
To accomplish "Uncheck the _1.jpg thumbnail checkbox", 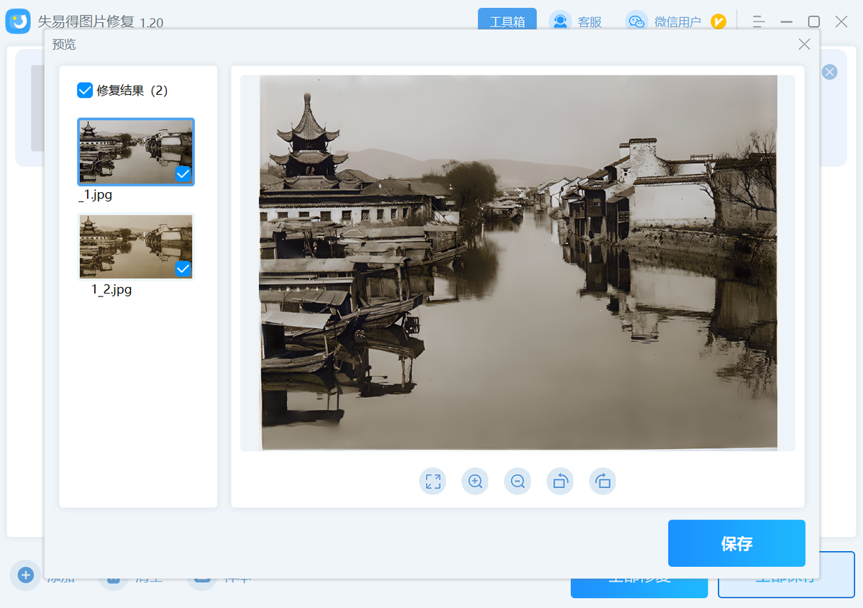I will pos(183,174).
